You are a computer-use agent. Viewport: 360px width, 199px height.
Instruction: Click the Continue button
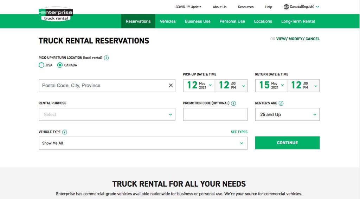287,143
